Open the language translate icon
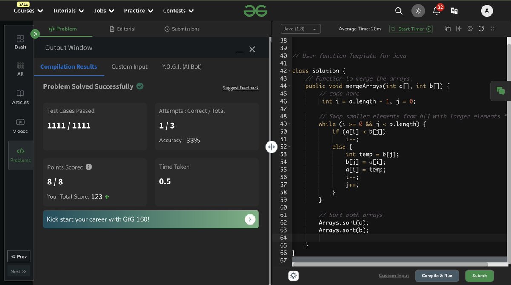This screenshot has height=285, width=511. pyautogui.click(x=454, y=11)
